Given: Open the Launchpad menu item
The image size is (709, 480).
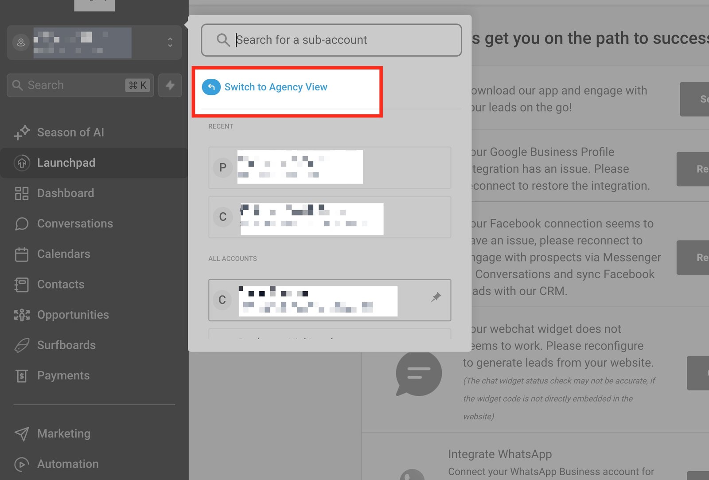Looking at the screenshot, I should (66, 163).
